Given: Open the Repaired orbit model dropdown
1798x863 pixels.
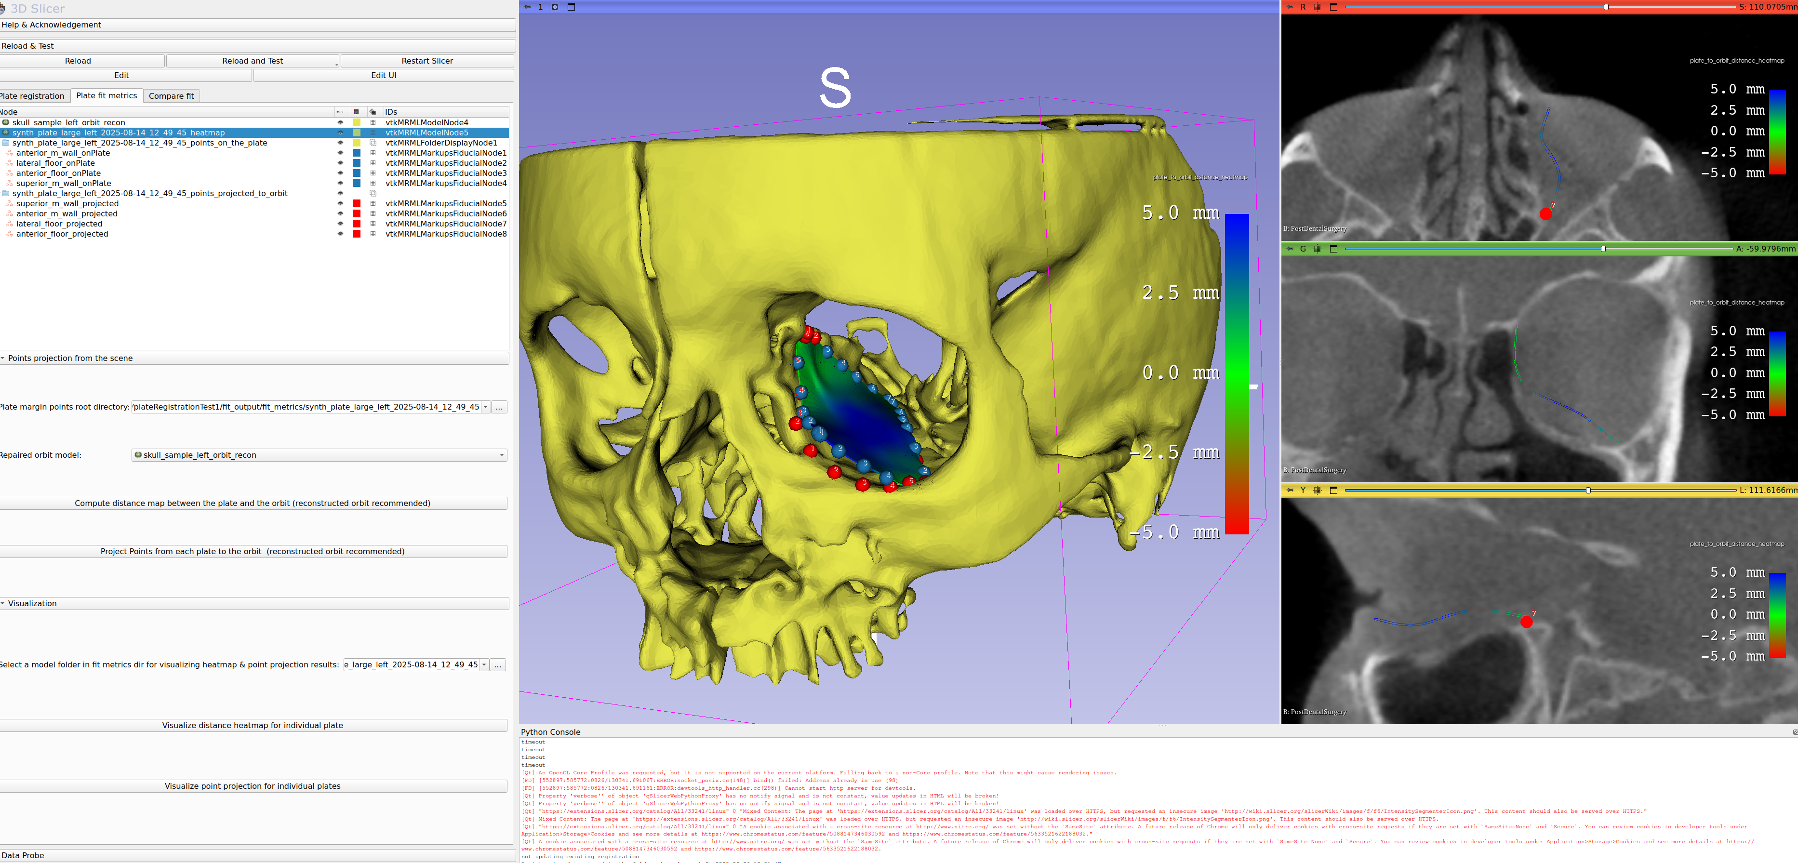Looking at the screenshot, I should pyautogui.click(x=319, y=455).
